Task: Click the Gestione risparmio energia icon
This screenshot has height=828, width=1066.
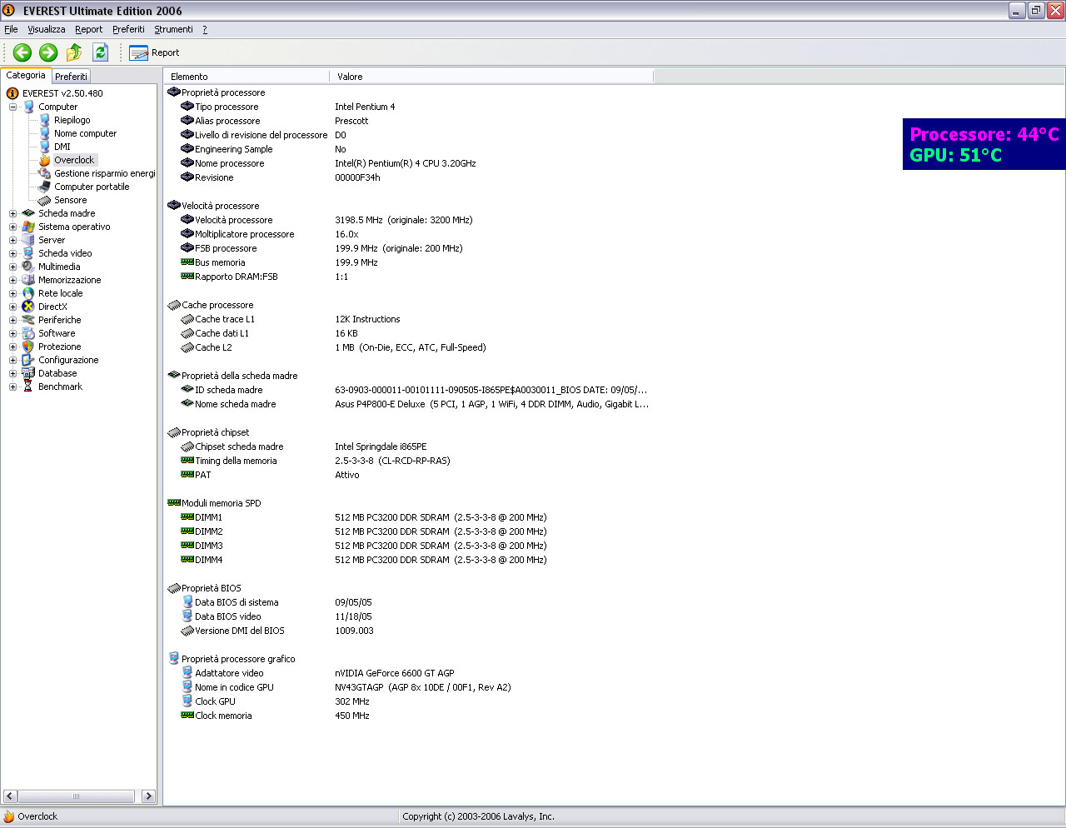Action: [44, 173]
